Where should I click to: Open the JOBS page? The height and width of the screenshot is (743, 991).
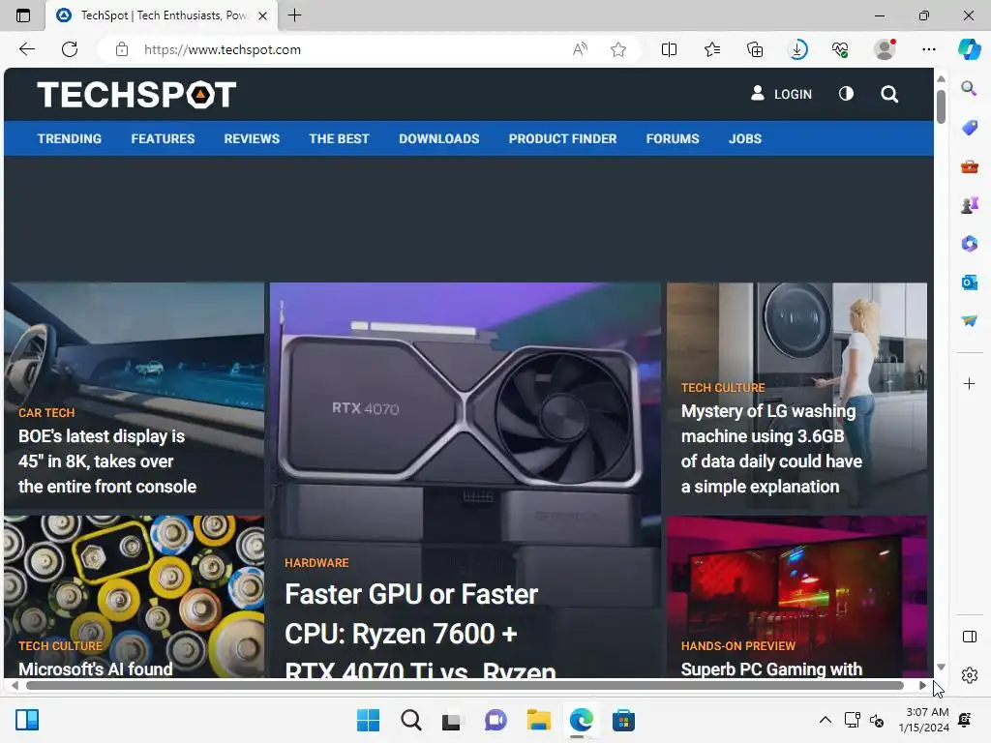744,138
